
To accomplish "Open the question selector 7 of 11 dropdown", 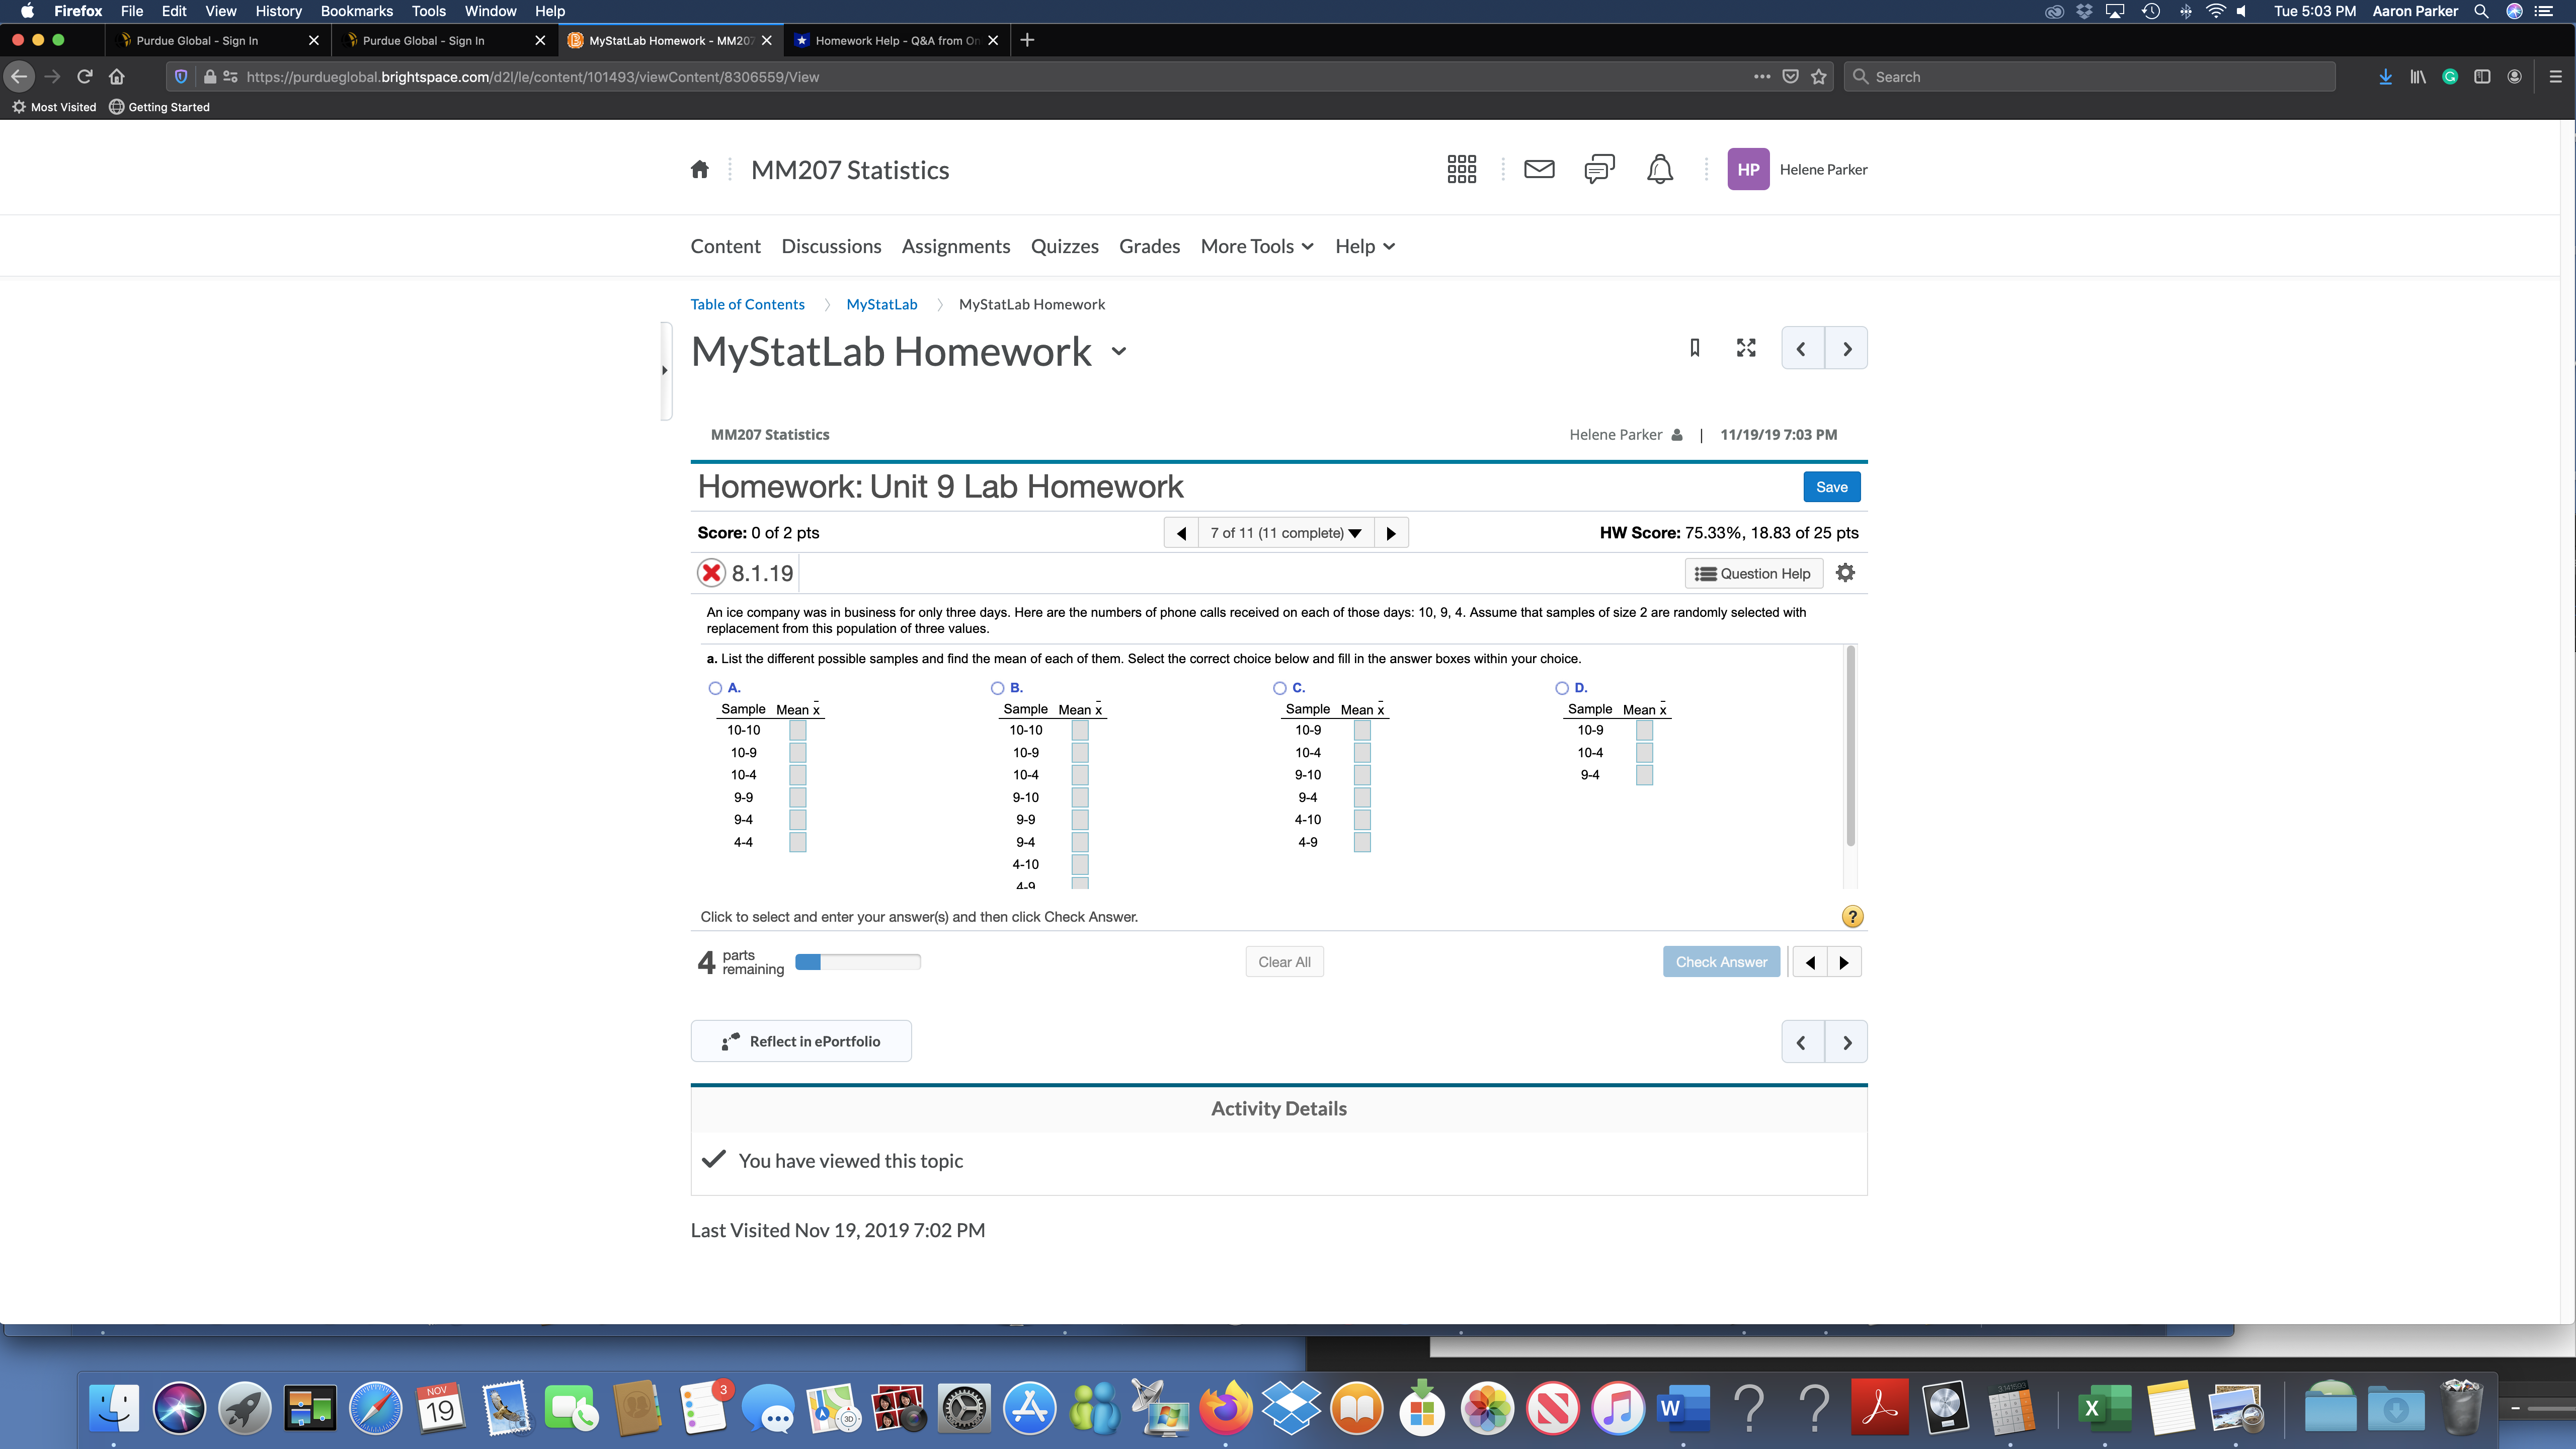I will pos(1285,533).
